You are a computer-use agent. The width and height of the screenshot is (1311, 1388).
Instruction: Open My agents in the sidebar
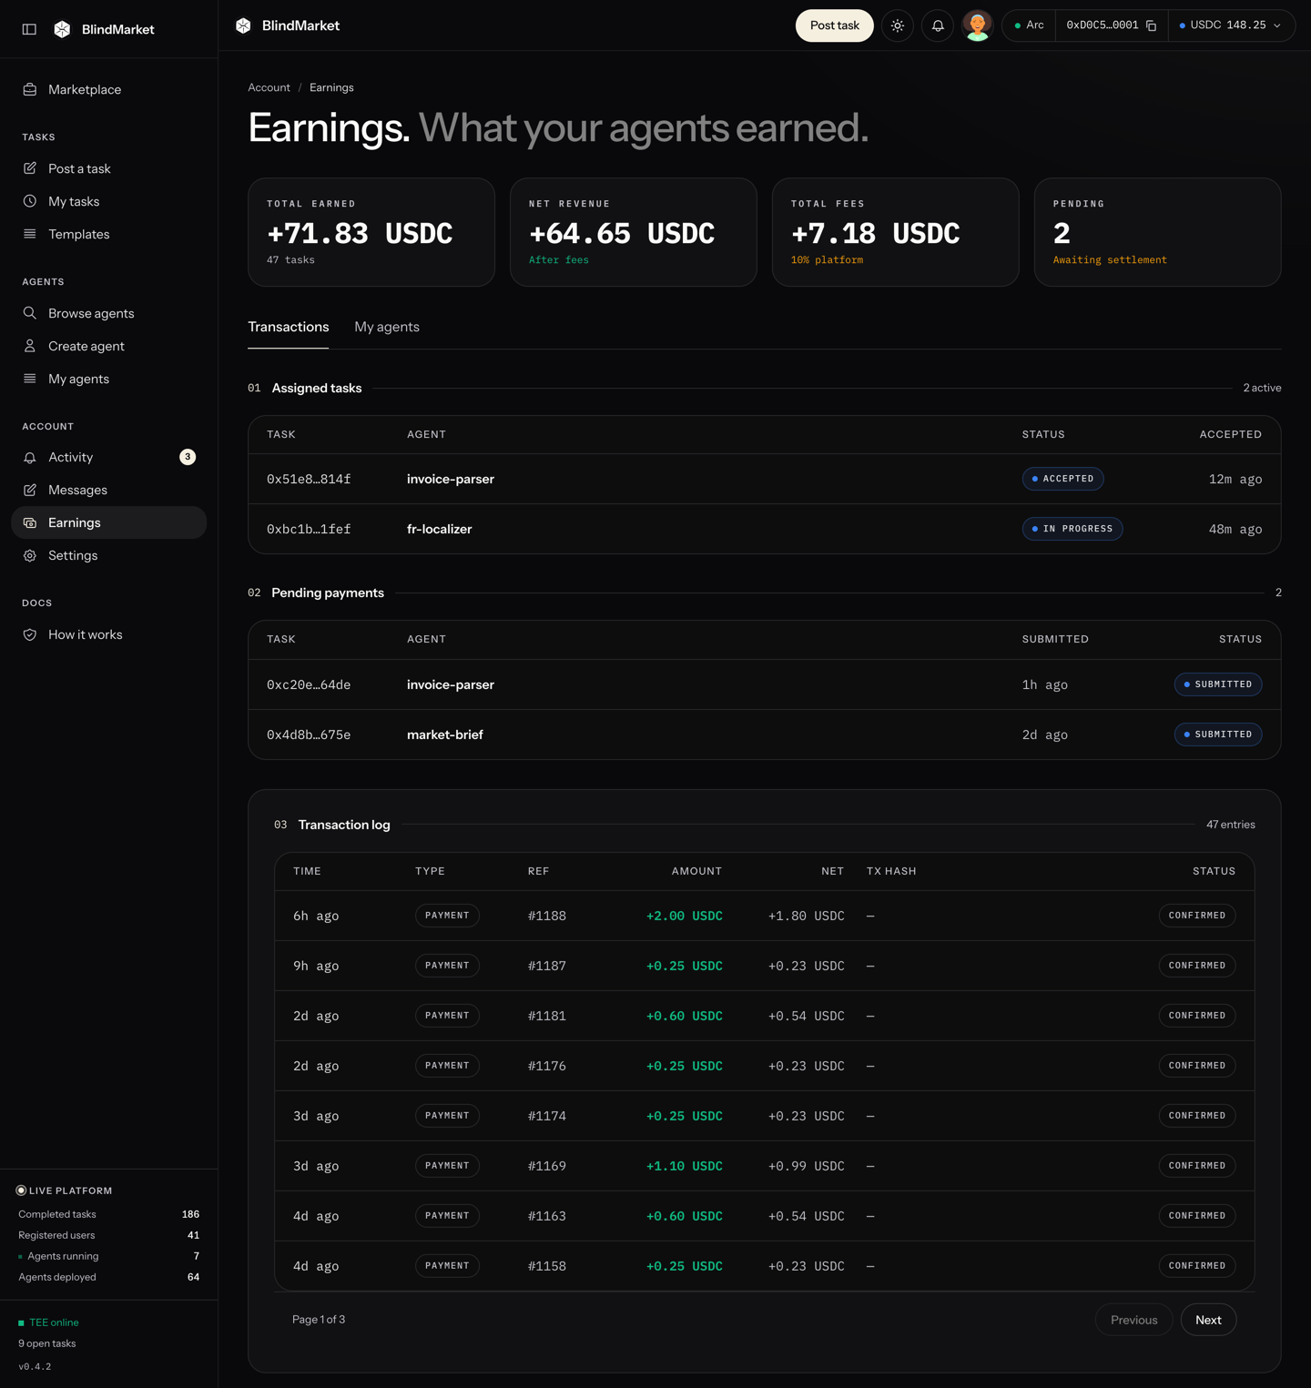109,379
